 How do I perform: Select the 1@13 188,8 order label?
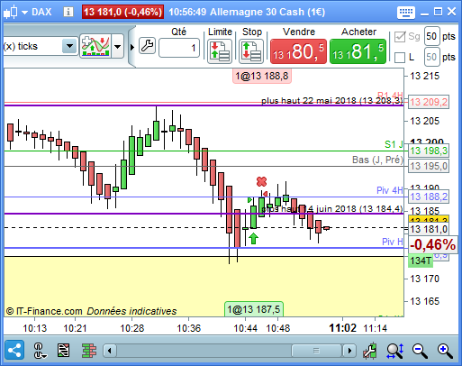(262, 76)
